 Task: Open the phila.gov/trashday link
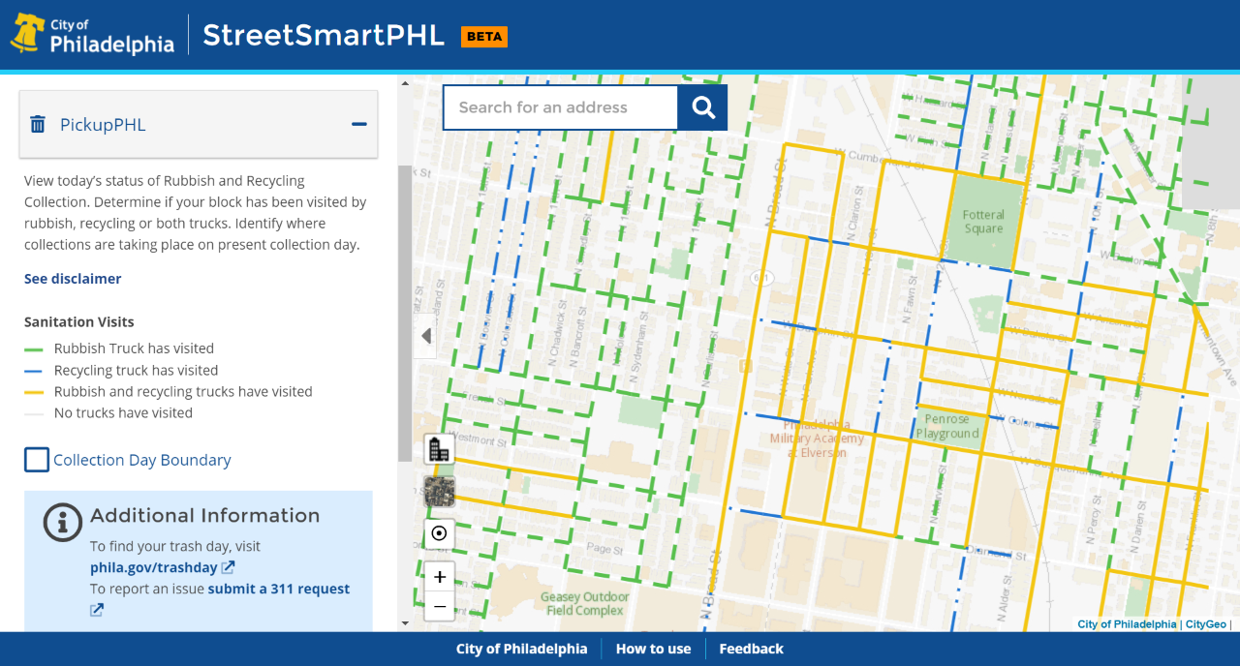[154, 567]
